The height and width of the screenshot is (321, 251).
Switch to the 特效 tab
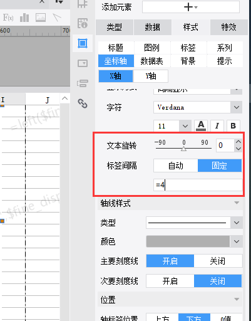[228, 27]
